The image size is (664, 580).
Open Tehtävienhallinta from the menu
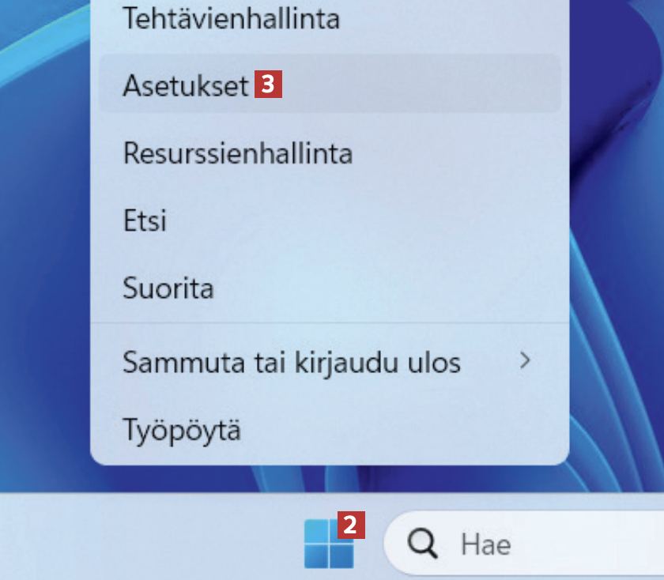pos(231,19)
